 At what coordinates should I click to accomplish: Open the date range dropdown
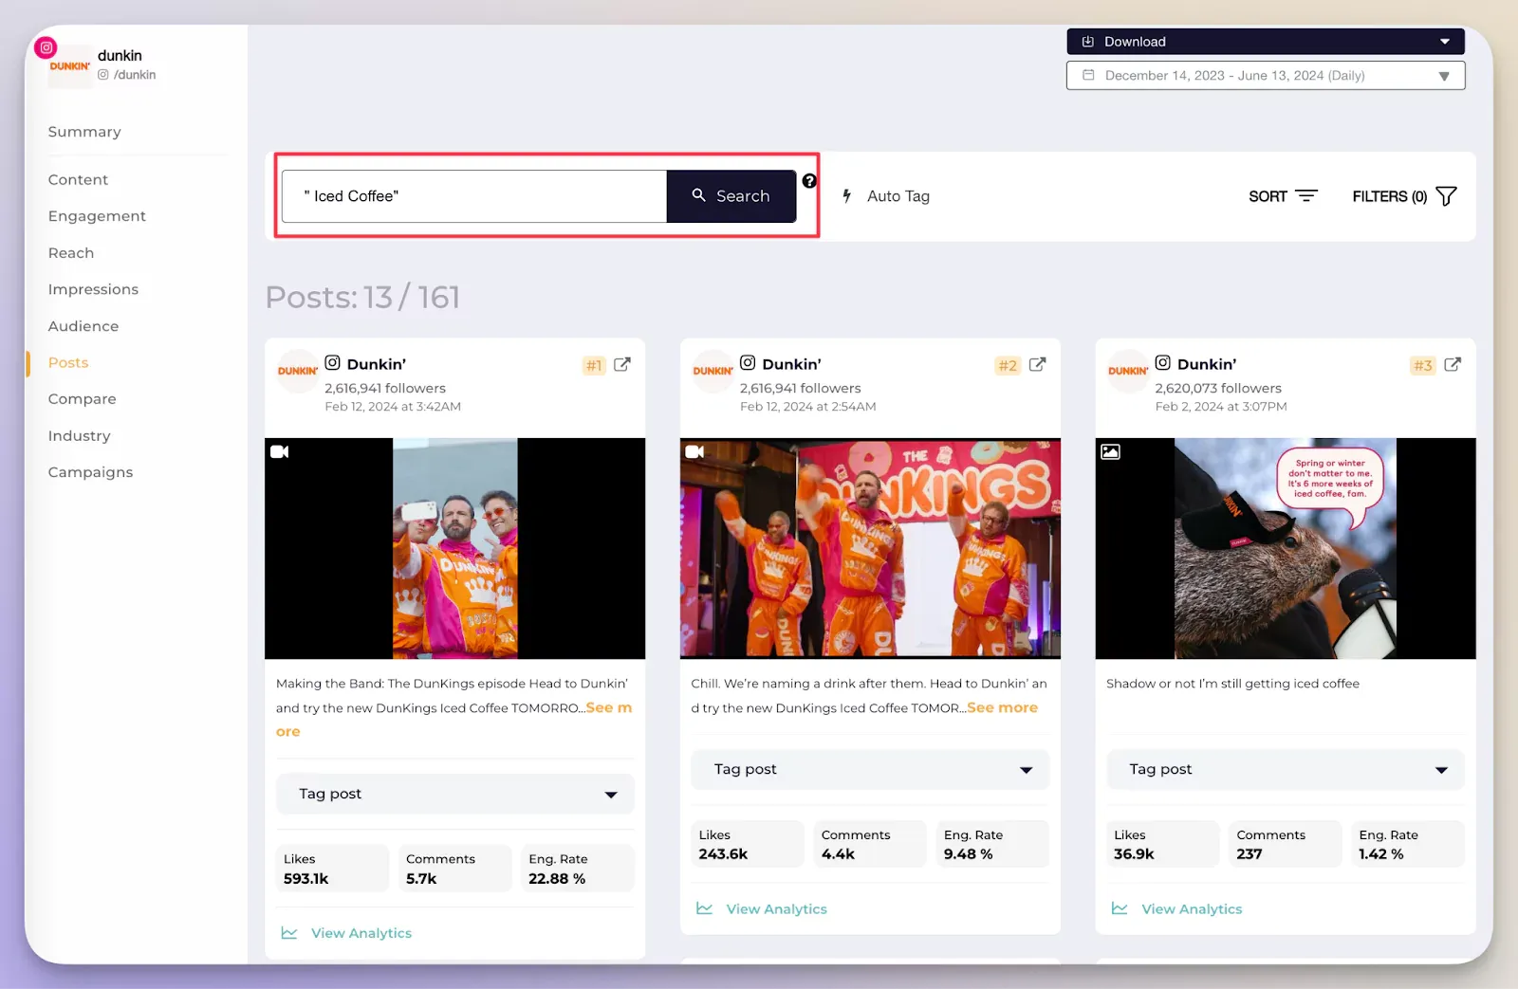[x=1266, y=75]
